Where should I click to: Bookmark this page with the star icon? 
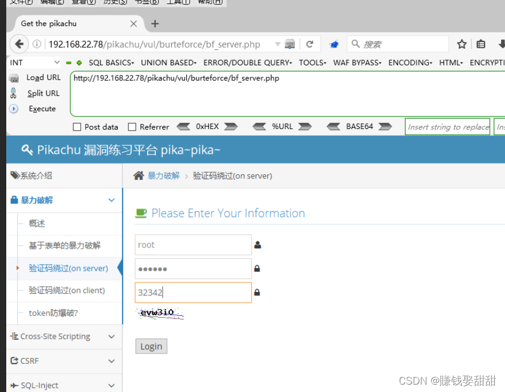[x=461, y=44]
